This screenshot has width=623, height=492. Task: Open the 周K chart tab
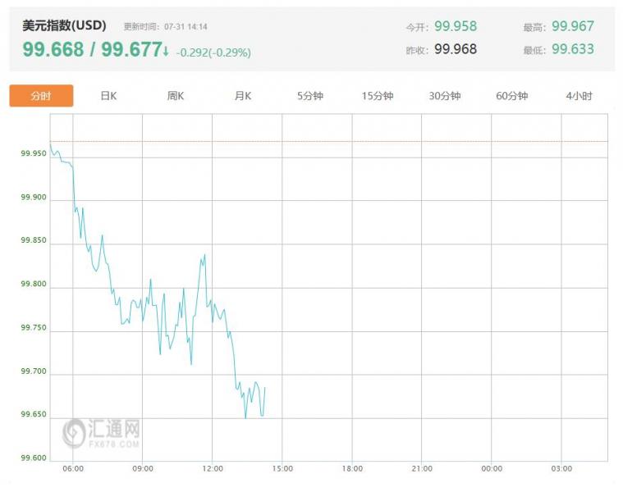click(x=176, y=96)
